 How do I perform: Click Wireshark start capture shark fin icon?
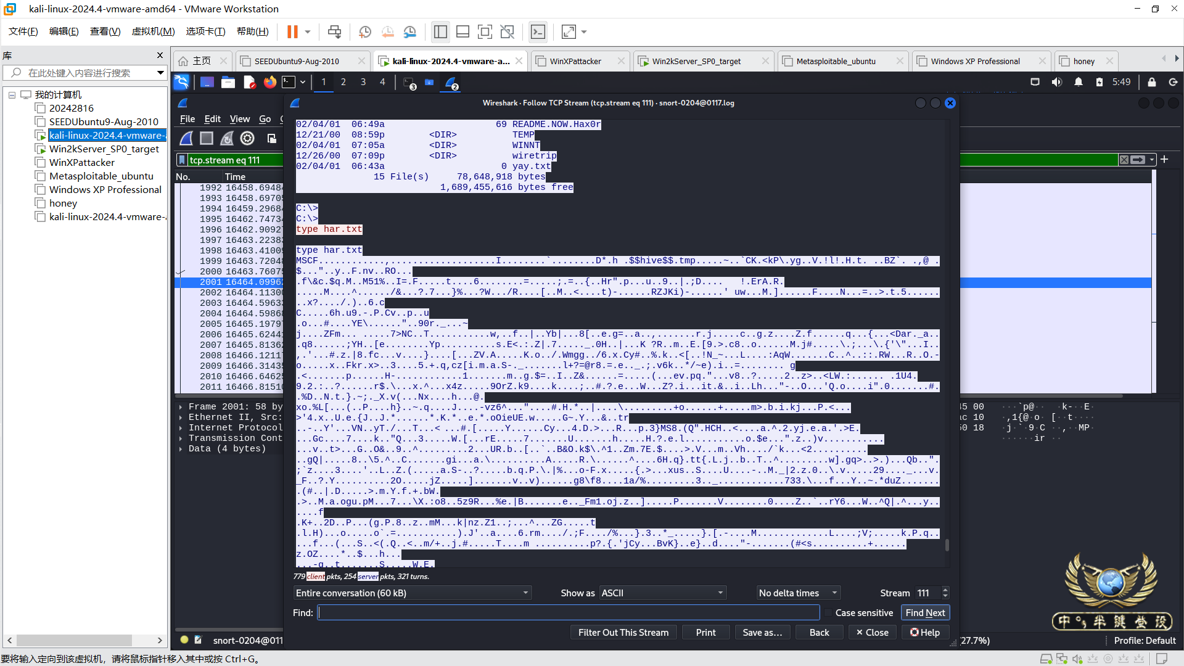point(186,138)
